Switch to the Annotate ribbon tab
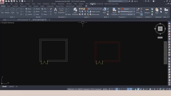This screenshot has height=96, width=171. tap(15, 6)
